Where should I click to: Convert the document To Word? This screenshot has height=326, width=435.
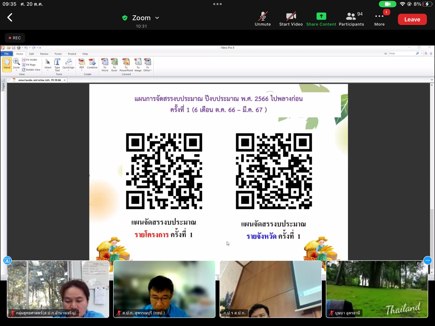(x=105, y=65)
